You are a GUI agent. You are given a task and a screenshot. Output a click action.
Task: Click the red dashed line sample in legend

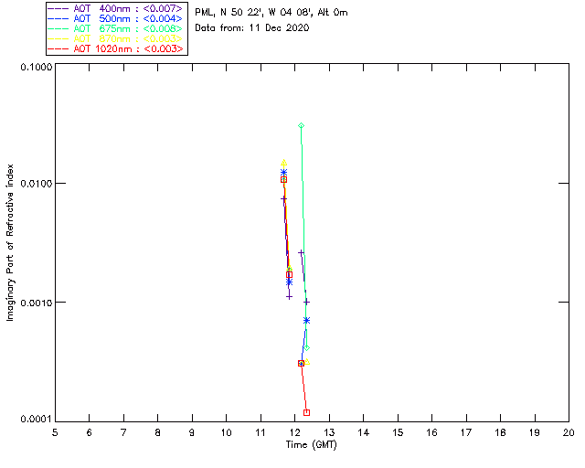point(58,48)
